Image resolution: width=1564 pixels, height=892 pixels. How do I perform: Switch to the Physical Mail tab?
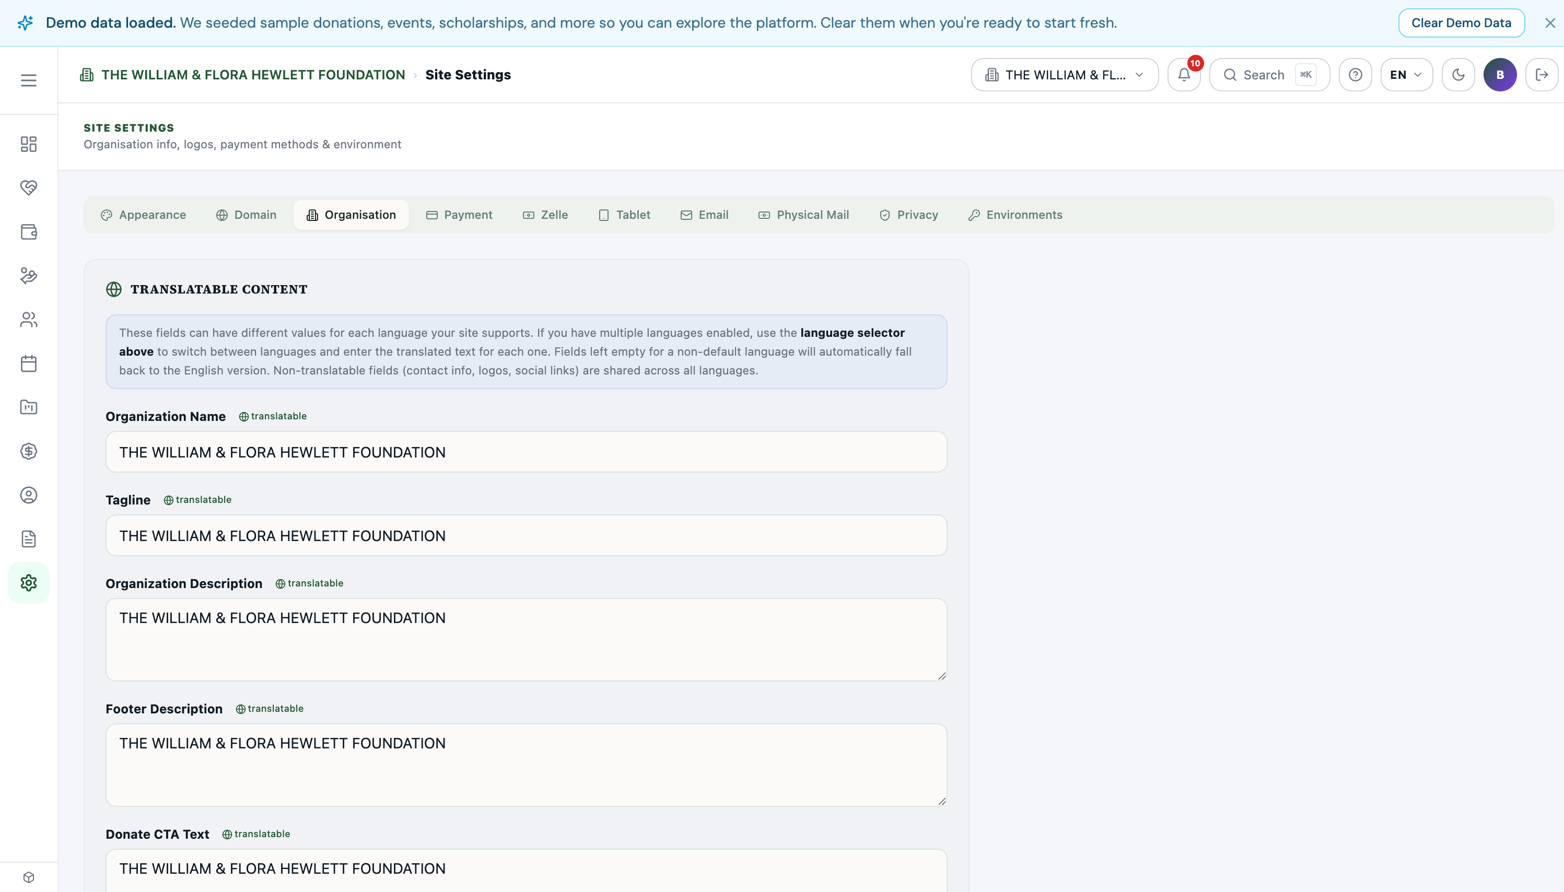804,215
